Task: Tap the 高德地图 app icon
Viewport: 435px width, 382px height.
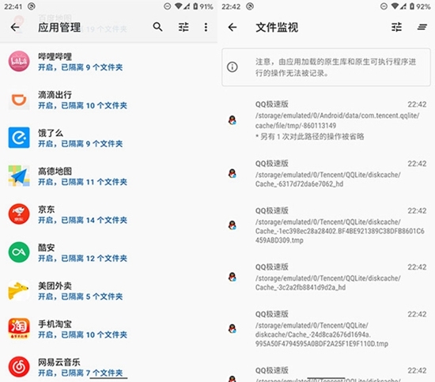Action: point(19,176)
